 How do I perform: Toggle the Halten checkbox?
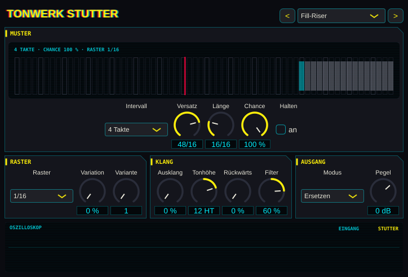click(x=281, y=129)
